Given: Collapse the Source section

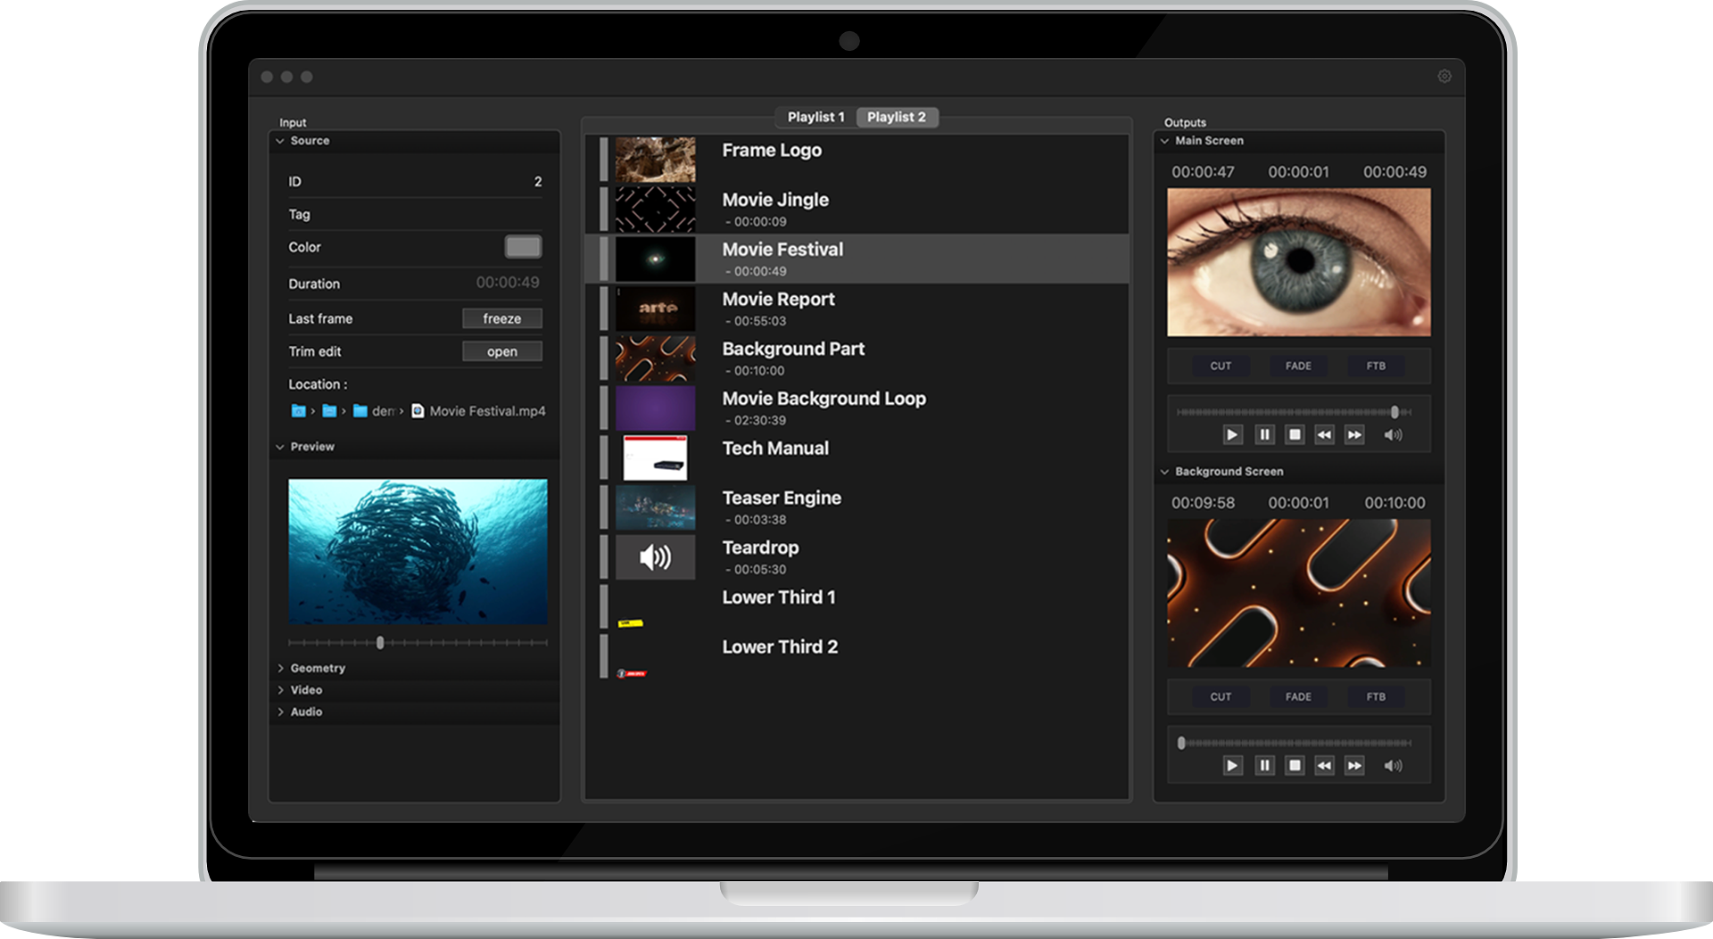Looking at the screenshot, I should pos(279,140).
